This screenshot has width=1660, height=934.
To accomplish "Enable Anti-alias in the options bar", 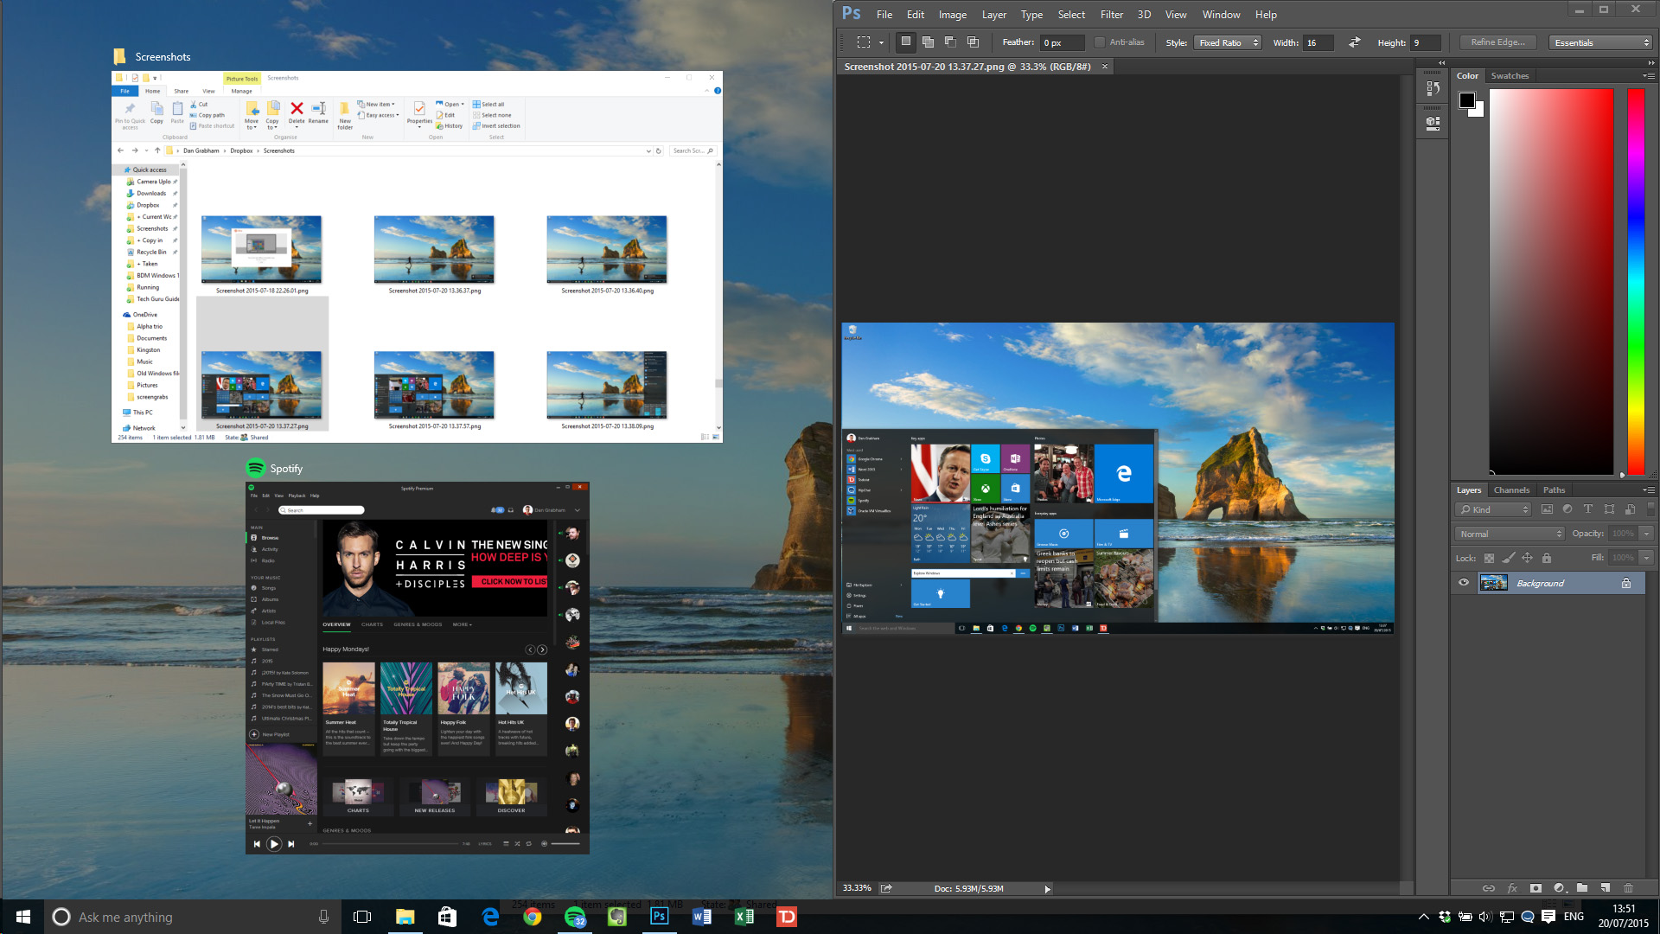I will pyautogui.click(x=1100, y=42).
